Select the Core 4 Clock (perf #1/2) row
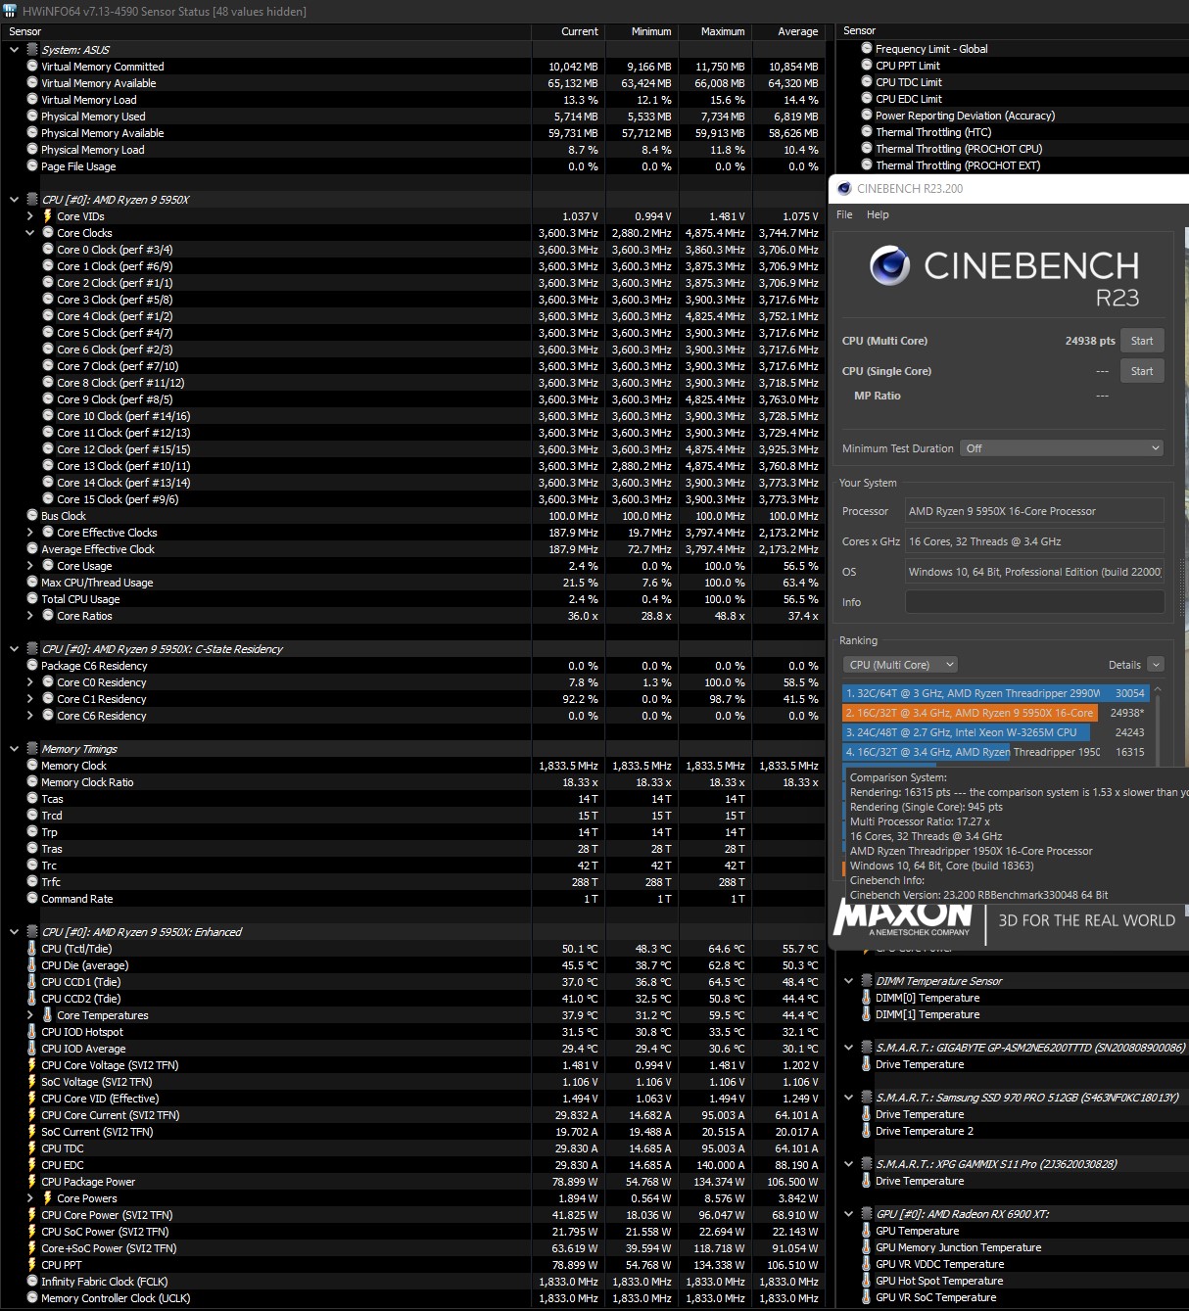The image size is (1189, 1311). tap(413, 316)
